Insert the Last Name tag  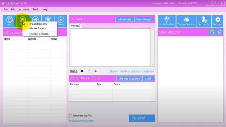click(x=136, y=71)
